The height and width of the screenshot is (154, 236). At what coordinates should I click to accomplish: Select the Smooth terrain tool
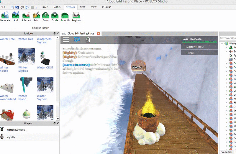65,17
